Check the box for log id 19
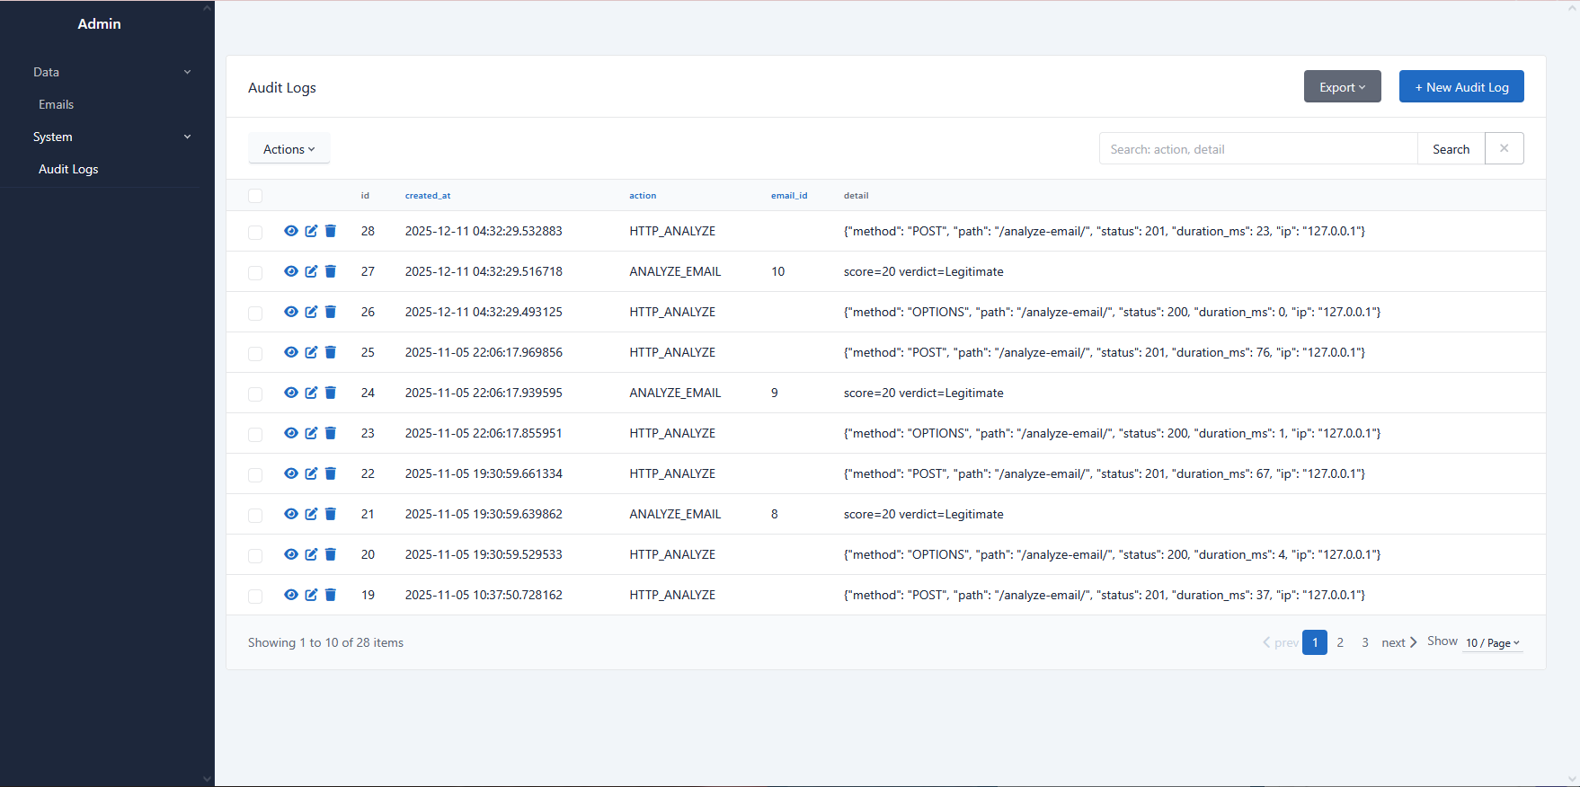This screenshot has height=787, width=1580. (x=255, y=597)
